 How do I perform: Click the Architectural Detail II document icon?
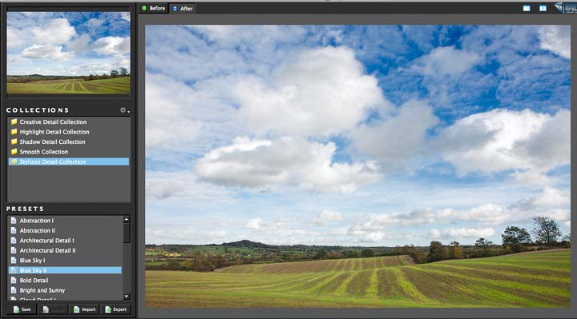(x=14, y=250)
